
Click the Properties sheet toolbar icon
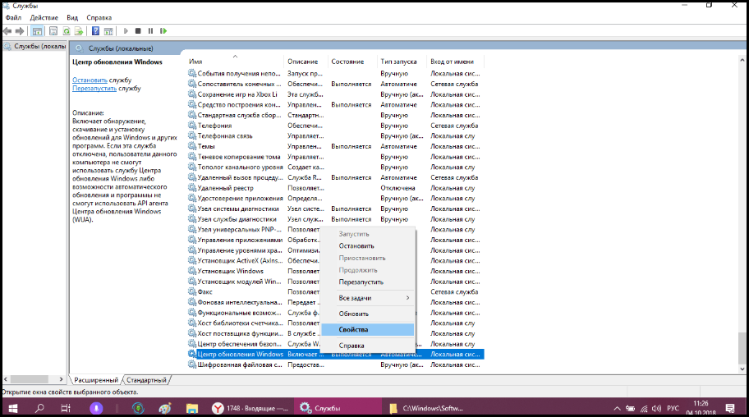(x=53, y=31)
